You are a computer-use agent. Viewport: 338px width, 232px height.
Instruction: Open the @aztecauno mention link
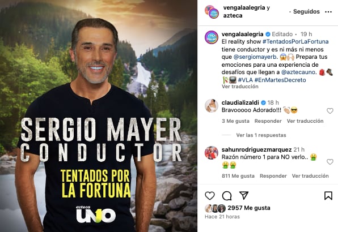(x=298, y=72)
